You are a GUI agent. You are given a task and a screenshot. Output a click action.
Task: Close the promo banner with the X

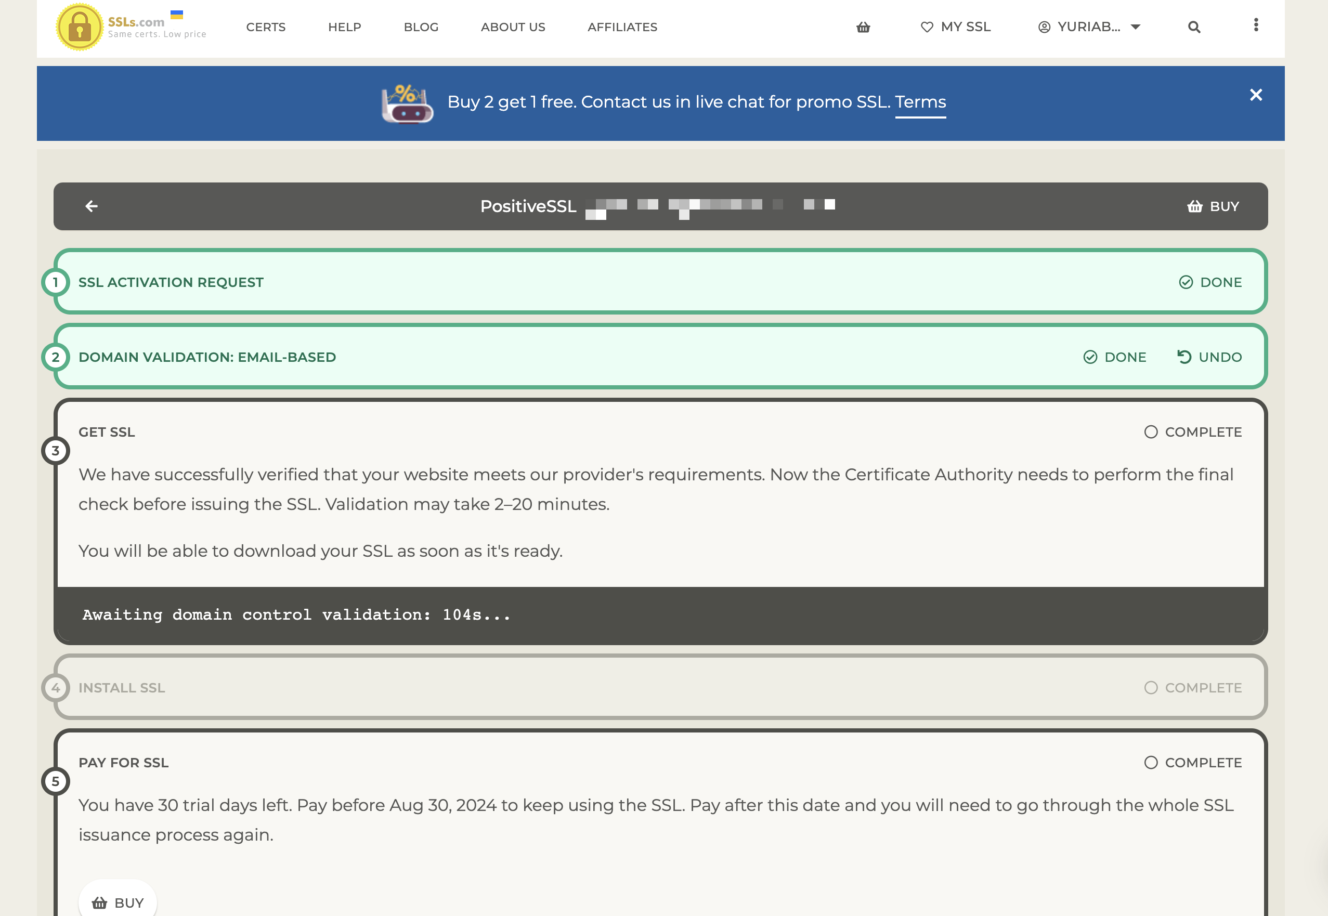1256,95
